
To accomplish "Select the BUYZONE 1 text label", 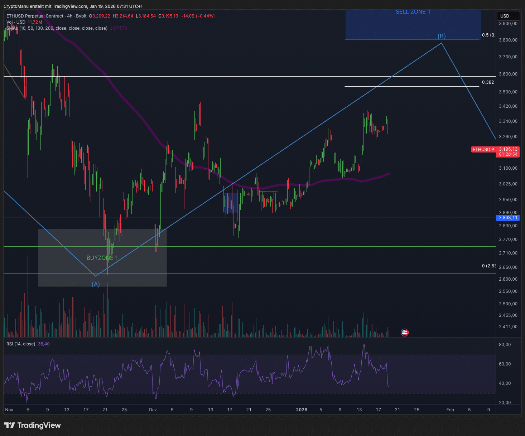I will pyautogui.click(x=102, y=258).
